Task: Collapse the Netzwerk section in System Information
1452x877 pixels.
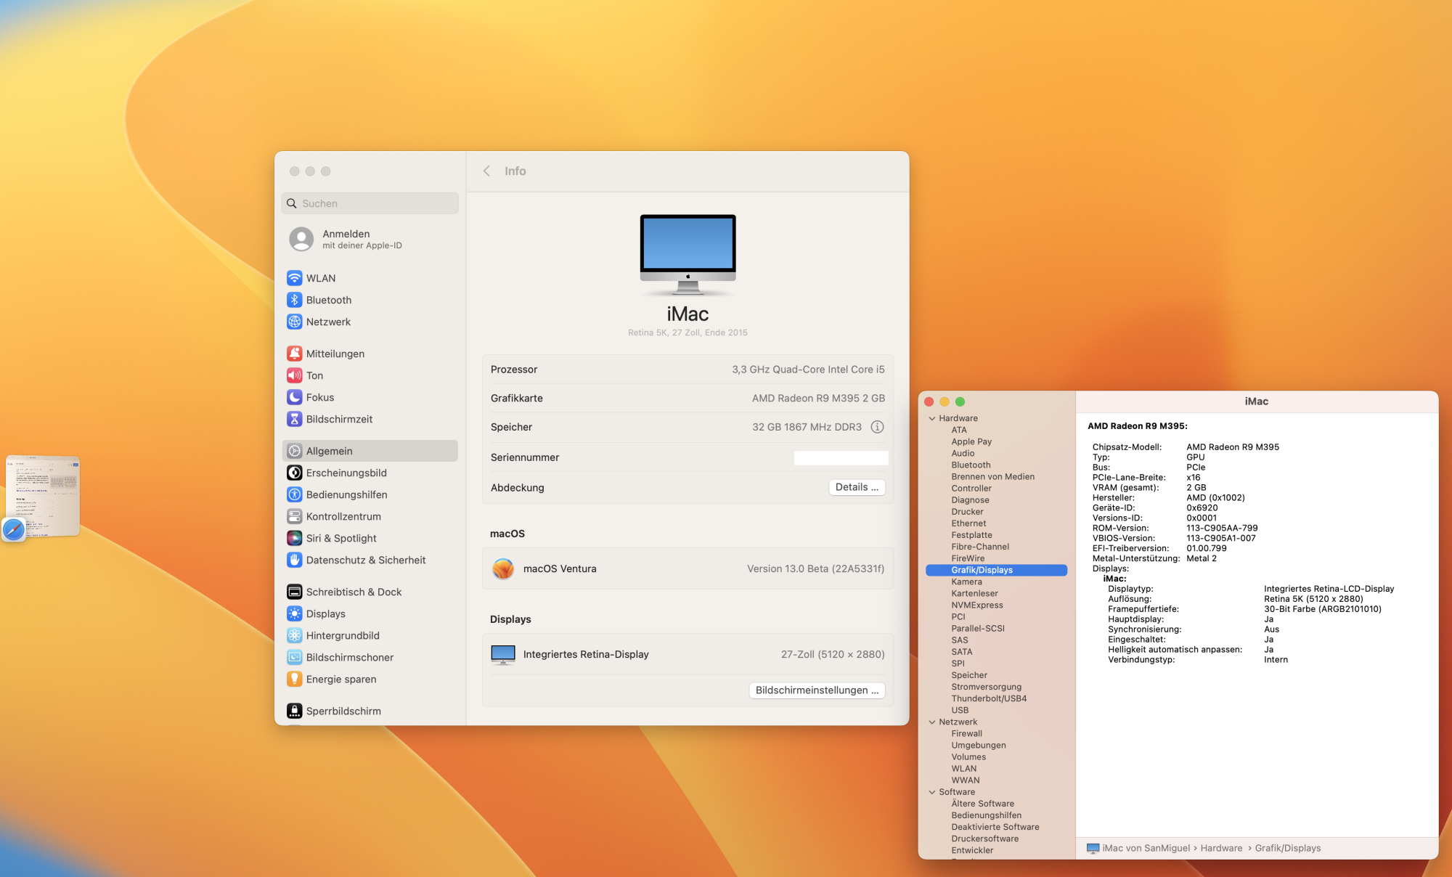Action: click(x=932, y=722)
